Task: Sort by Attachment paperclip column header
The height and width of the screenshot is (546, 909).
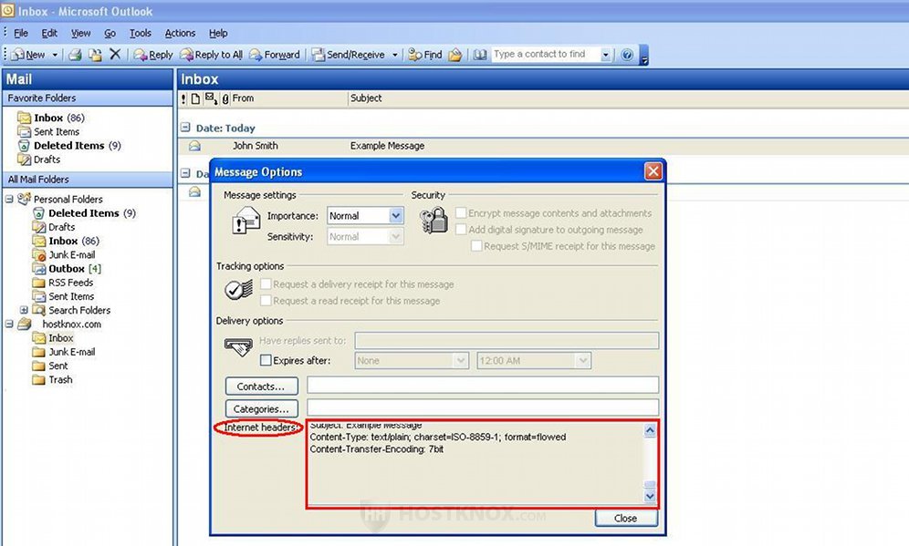Action: (x=225, y=98)
